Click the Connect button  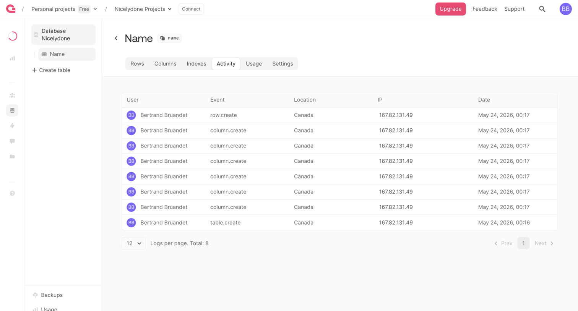191,9
